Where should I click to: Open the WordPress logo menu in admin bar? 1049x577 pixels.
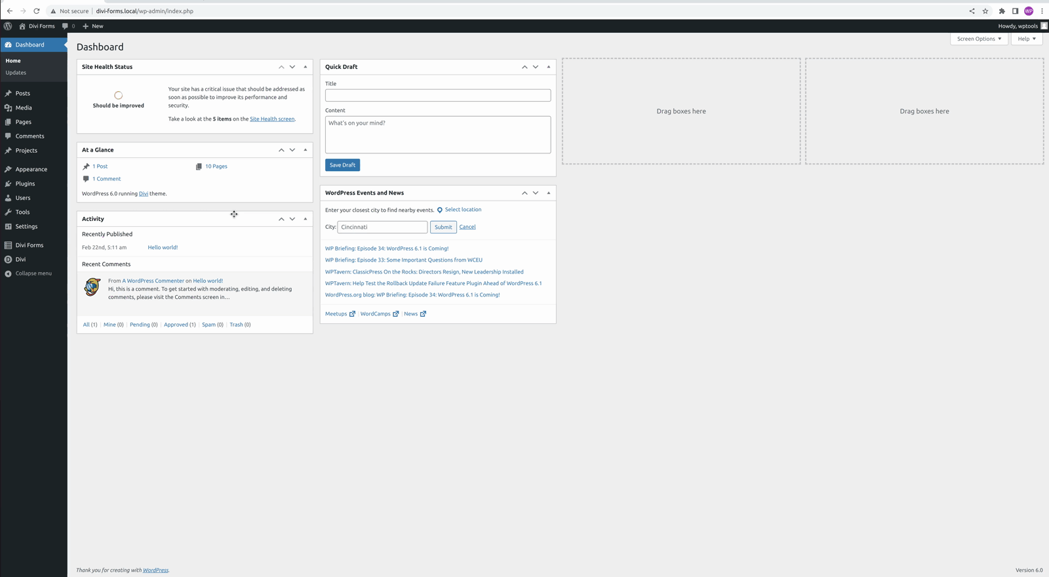point(8,26)
